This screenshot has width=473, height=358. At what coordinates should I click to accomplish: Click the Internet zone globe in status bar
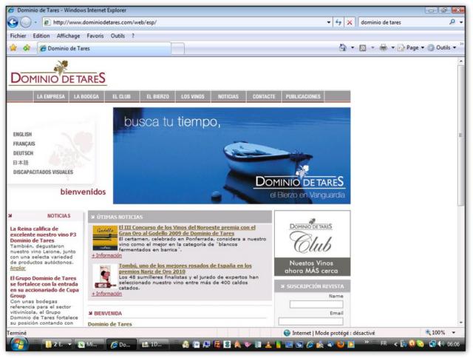287,333
